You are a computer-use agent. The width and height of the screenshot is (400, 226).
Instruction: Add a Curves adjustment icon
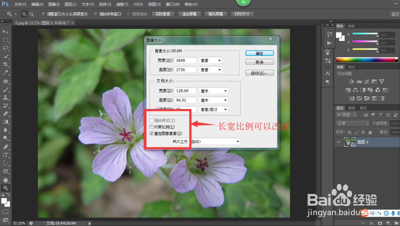pyautogui.click(x=366, y=81)
